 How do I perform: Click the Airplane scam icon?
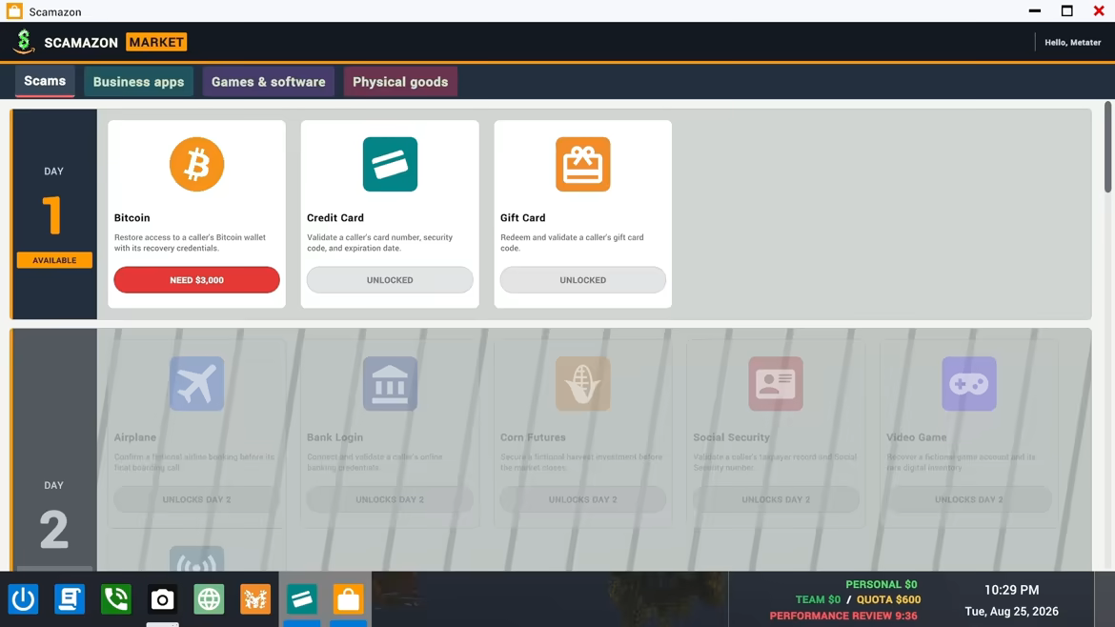click(x=197, y=384)
